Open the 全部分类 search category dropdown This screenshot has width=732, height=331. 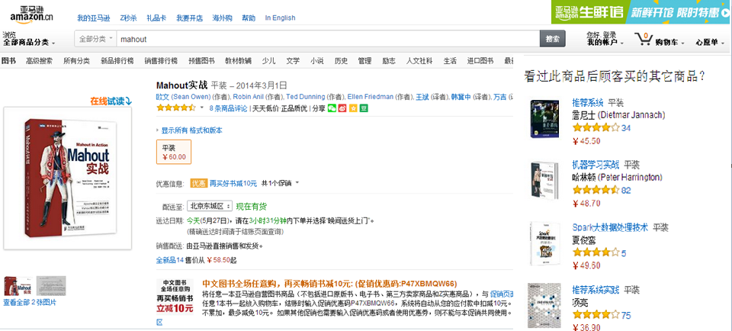pyautogui.click(x=96, y=39)
